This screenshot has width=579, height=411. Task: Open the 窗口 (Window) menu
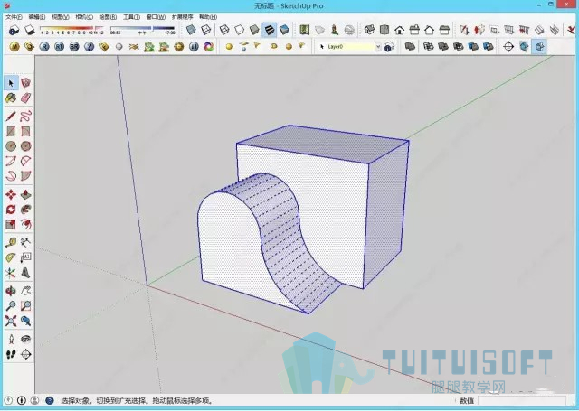coord(156,17)
